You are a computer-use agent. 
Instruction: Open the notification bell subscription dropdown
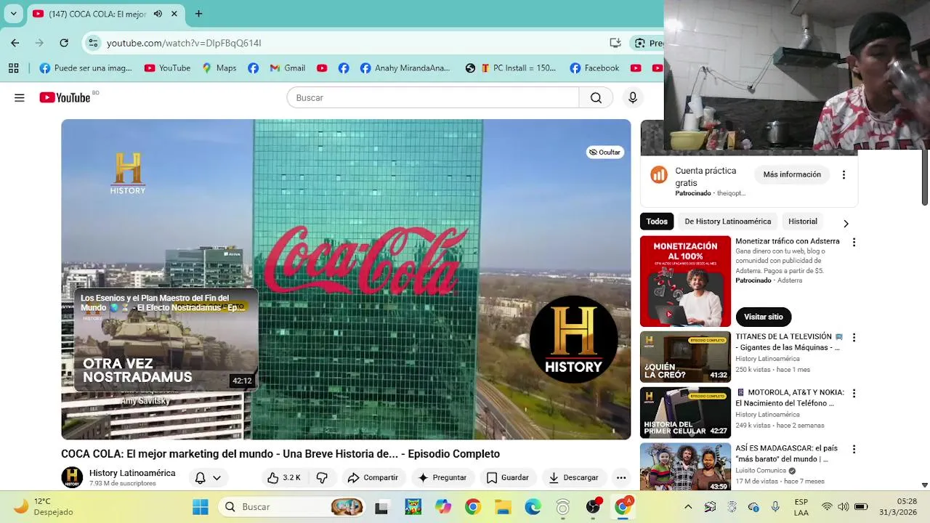tap(207, 477)
